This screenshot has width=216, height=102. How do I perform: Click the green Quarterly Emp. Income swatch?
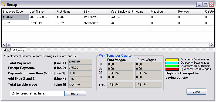tap(172, 66)
